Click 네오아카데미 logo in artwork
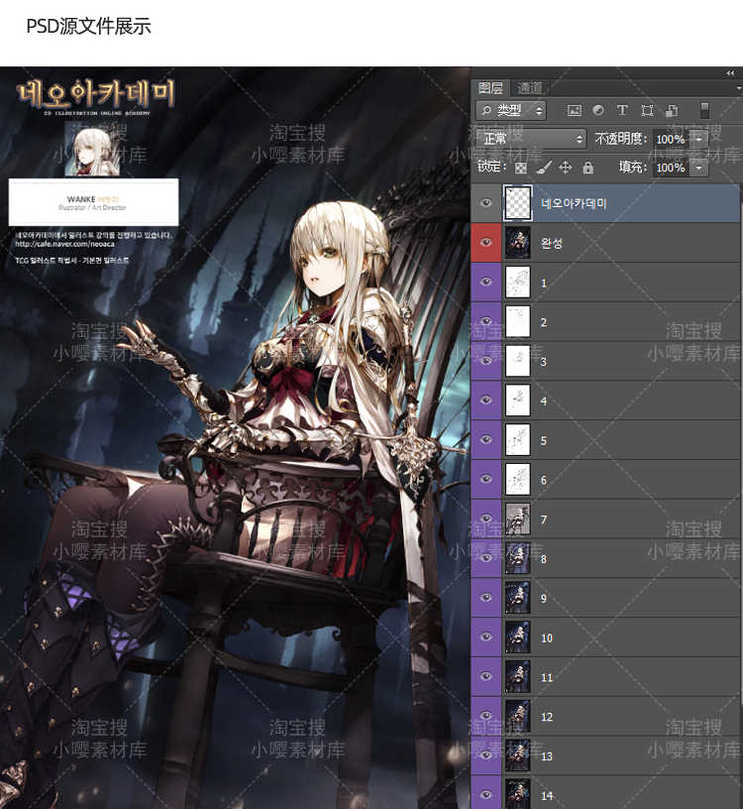The height and width of the screenshot is (809, 743). (x=96, y=94)
